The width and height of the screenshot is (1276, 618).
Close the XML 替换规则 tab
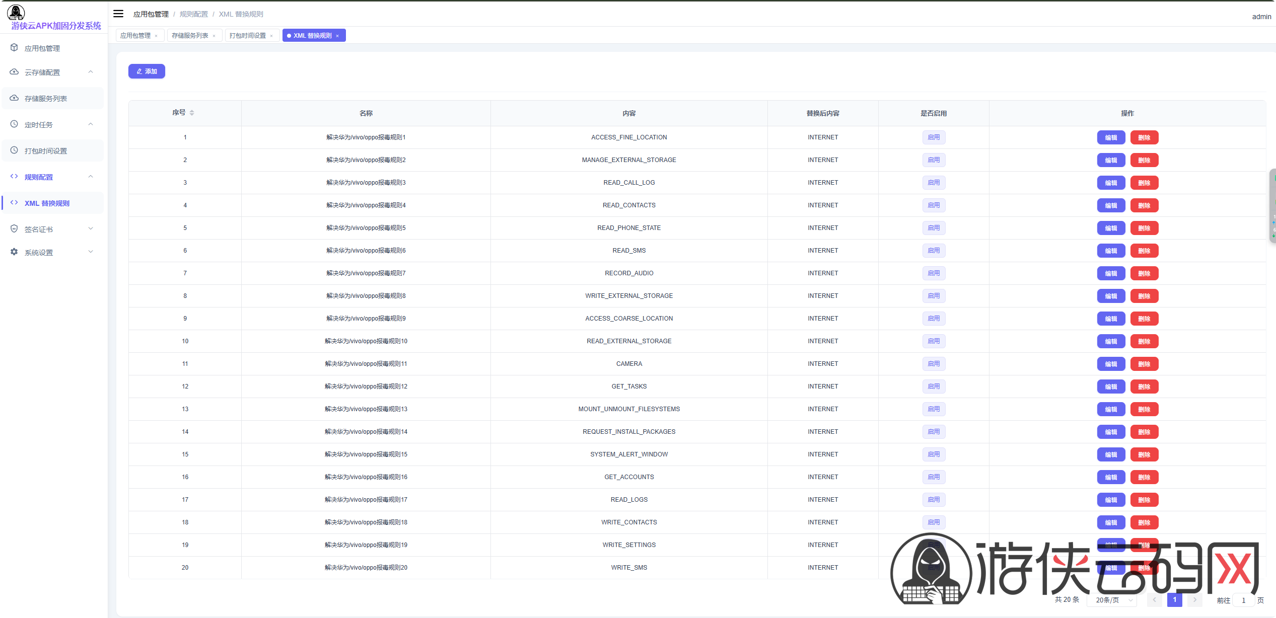[x=337, y=36]
